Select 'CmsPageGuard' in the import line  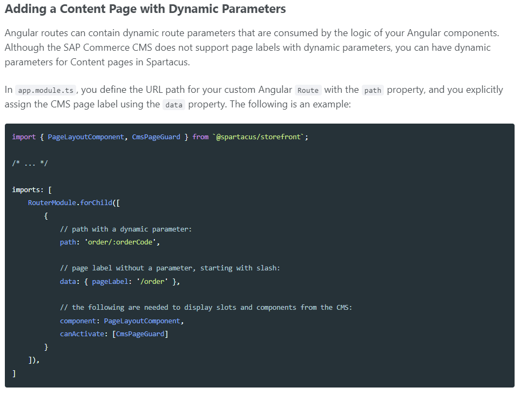tap(156, 137)
